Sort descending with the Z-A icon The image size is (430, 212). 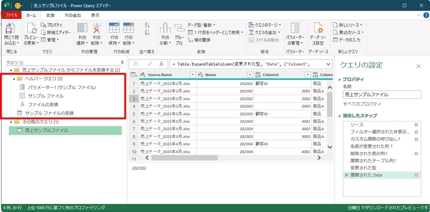[x=147, y=32]
